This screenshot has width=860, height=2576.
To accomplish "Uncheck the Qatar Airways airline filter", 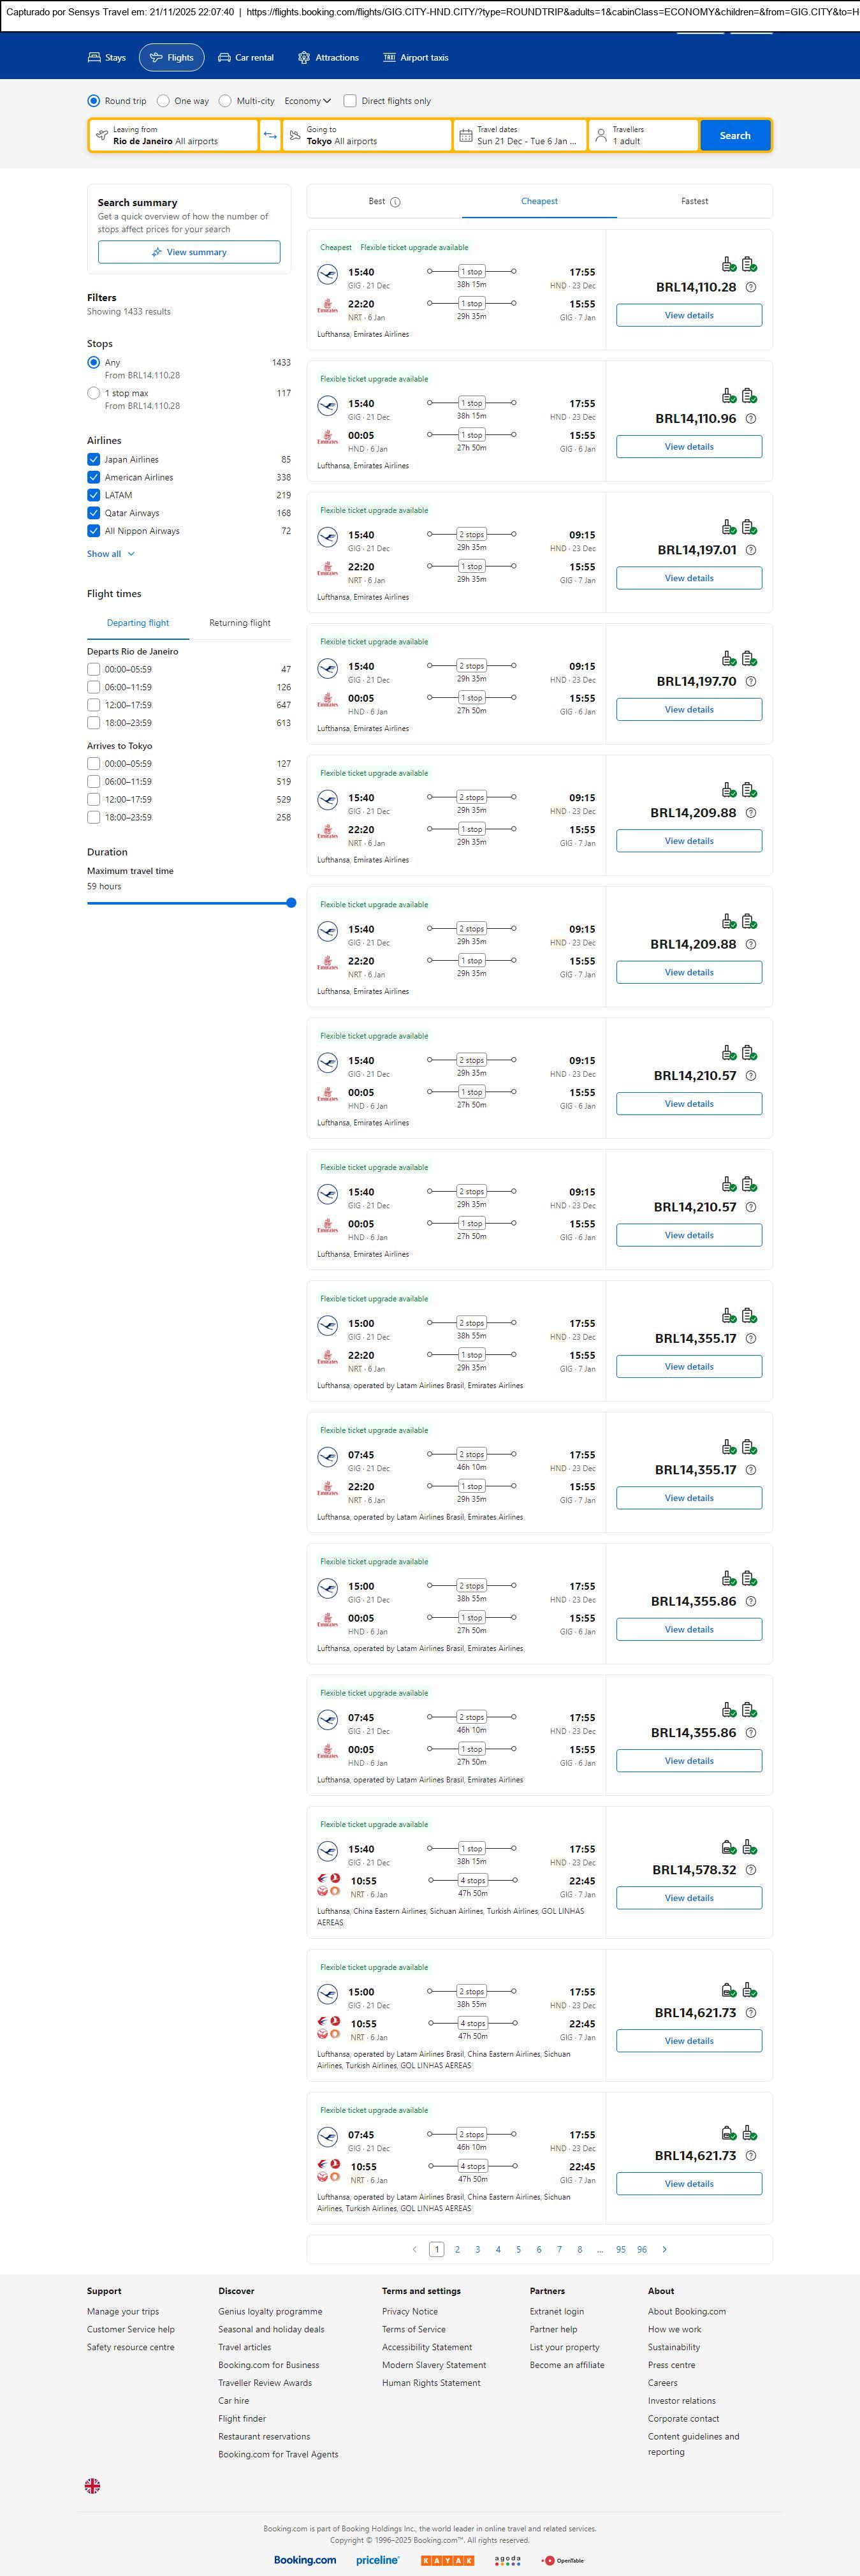I will (94, 513).
